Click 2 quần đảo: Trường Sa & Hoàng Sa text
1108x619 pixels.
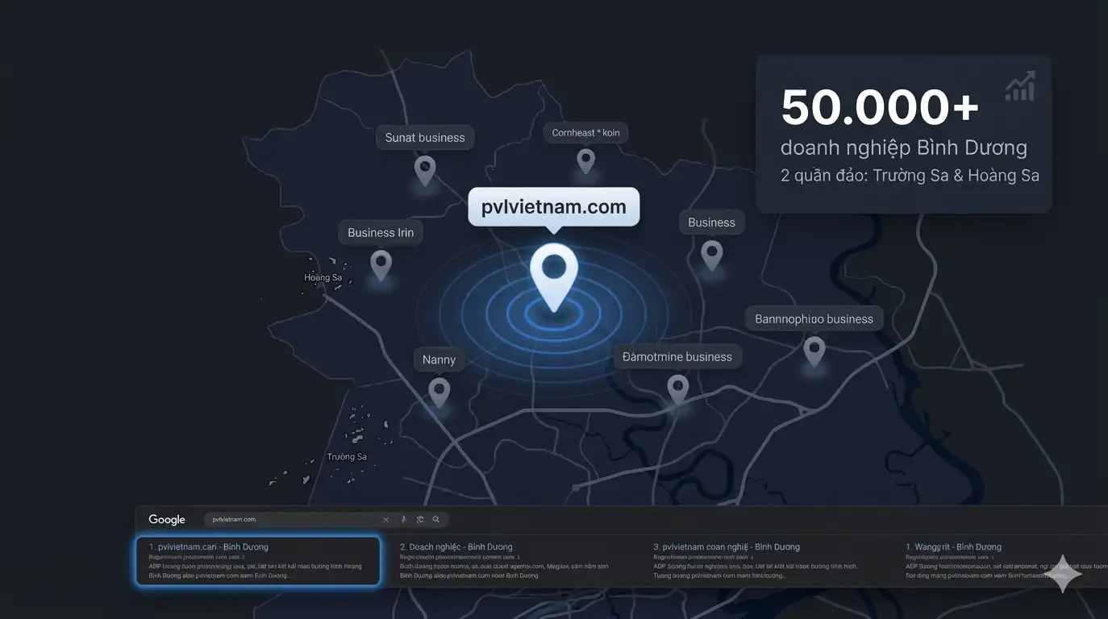click(x=910, y=175)
